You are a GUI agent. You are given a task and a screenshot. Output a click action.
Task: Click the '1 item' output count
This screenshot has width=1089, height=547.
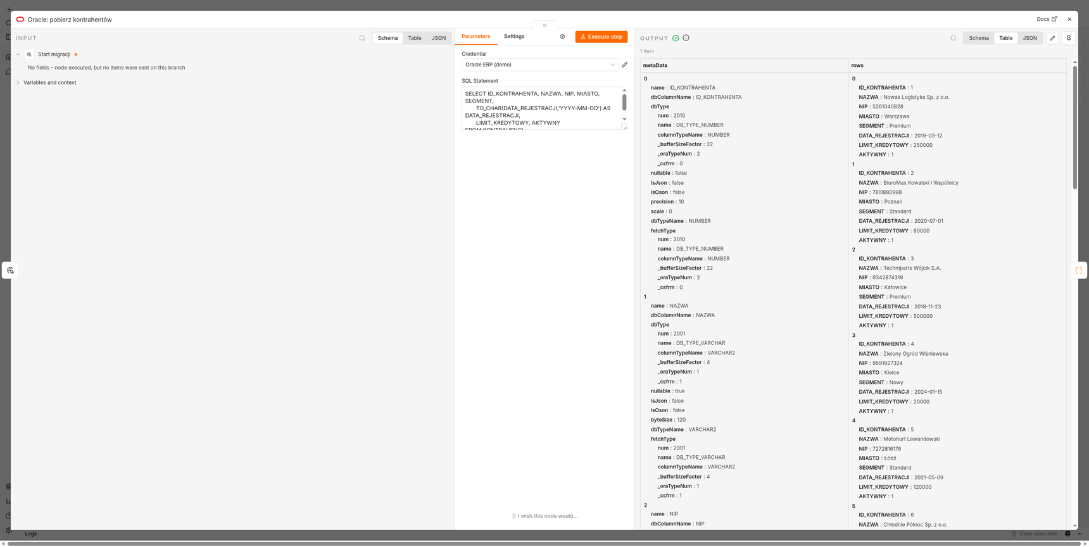(647, 51)
